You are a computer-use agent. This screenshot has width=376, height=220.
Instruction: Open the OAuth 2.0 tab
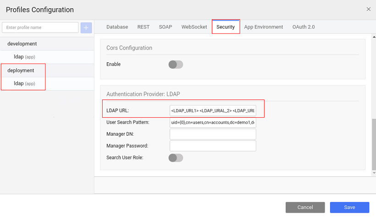[x=304, y=27]
